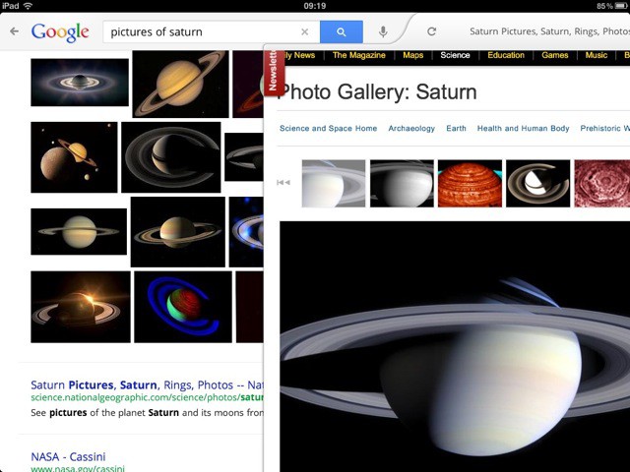Tap the www.nasa.gov/cassini green URL
This screenshot has height=472, width=630.
[x=78, y=468]
